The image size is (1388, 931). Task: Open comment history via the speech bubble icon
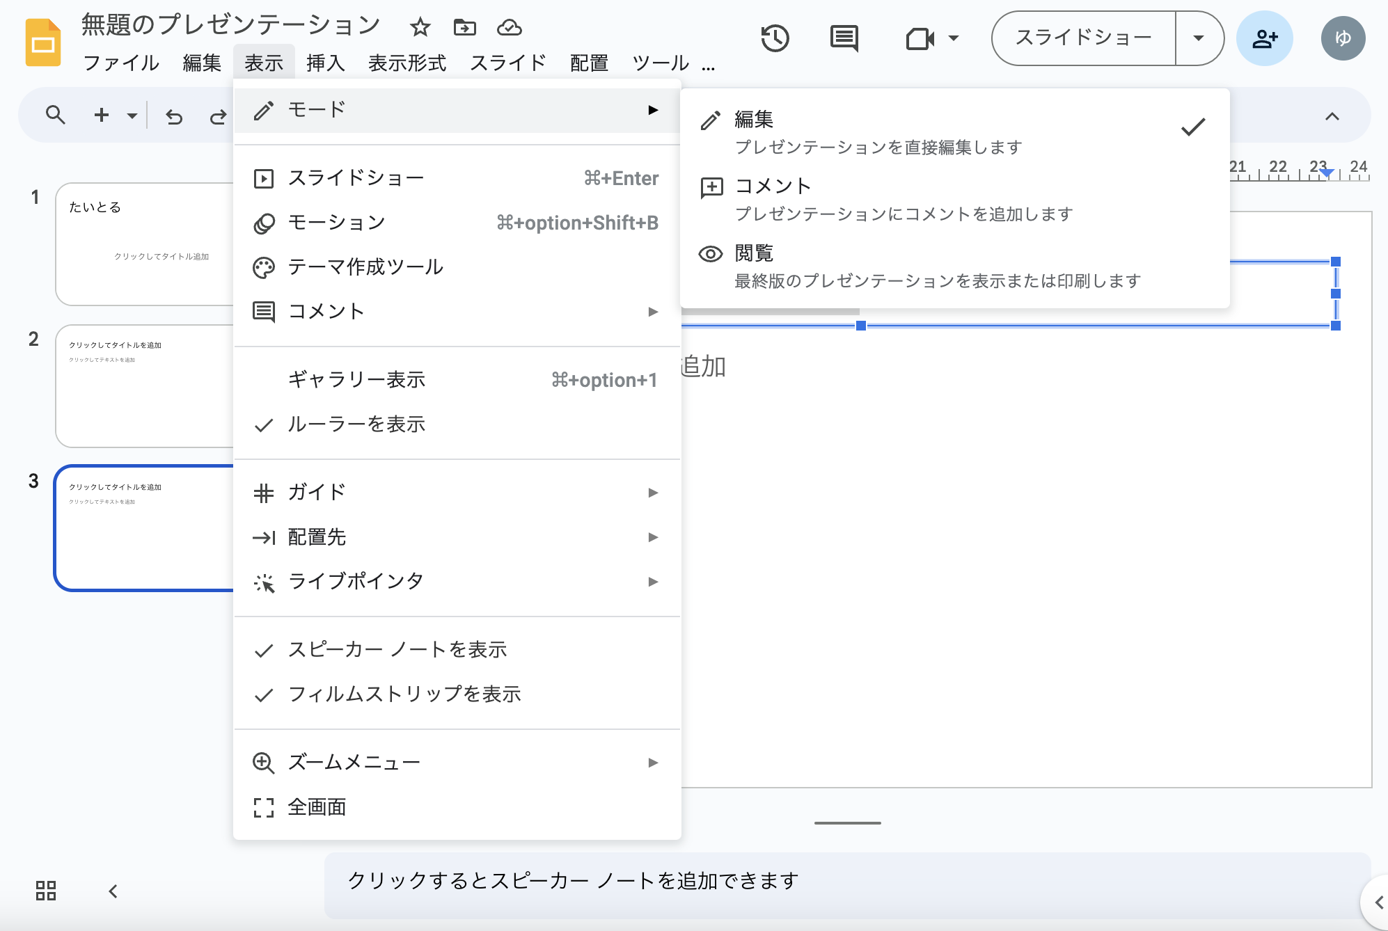pos(843,38)
